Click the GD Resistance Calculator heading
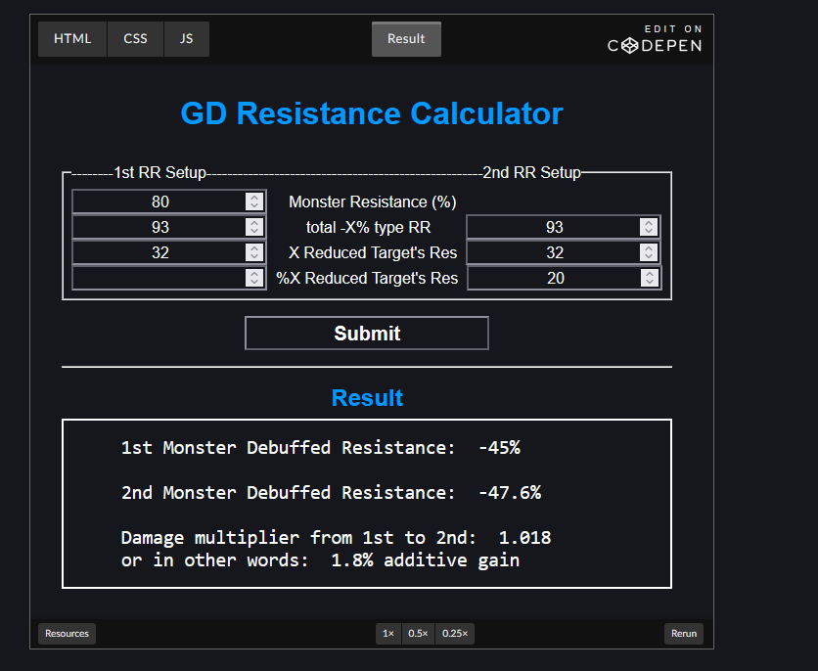This screenshot has width=818, height=671. tap(372, 113)
